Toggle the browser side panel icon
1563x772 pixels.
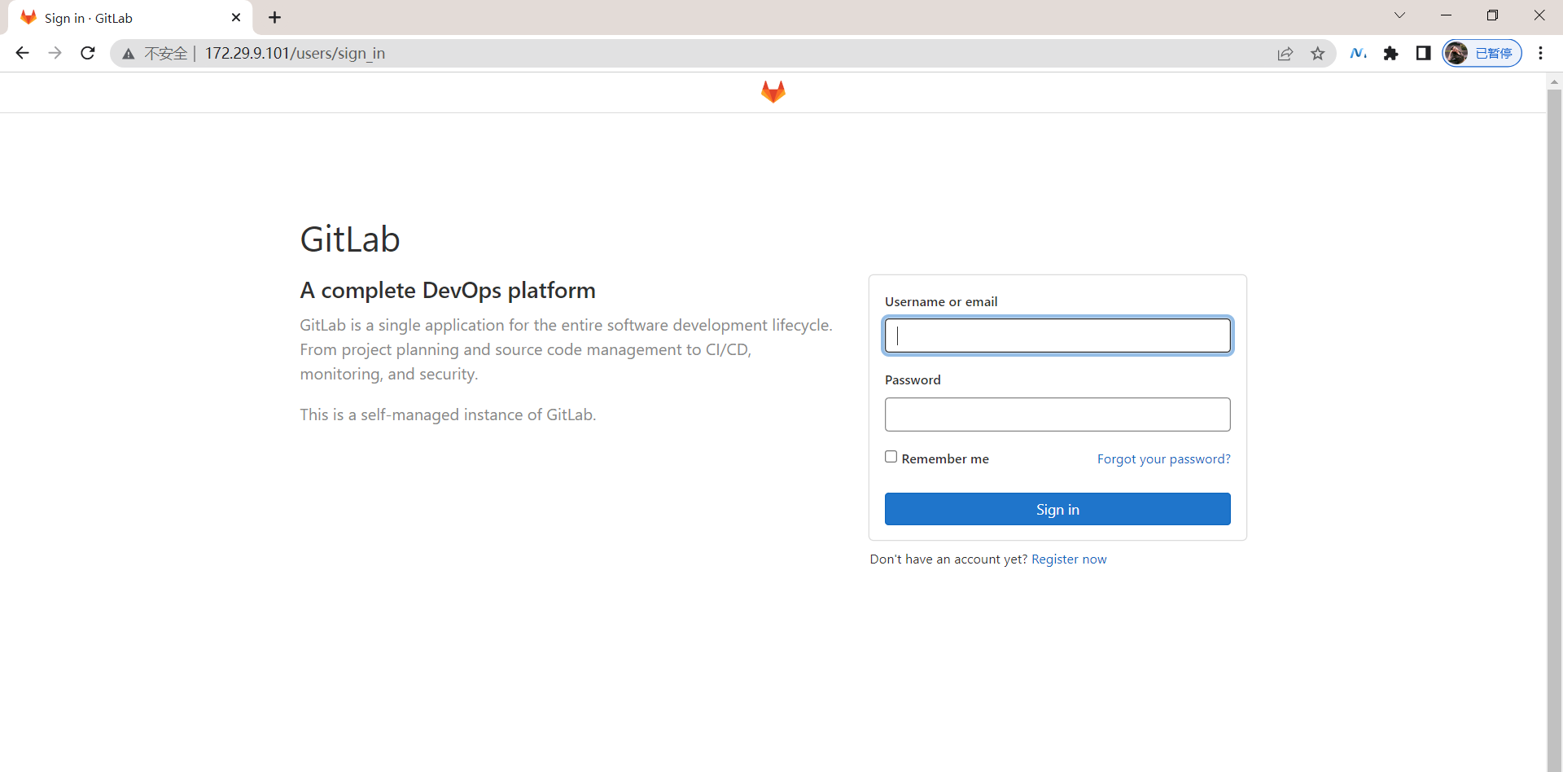click(1423, 53)
